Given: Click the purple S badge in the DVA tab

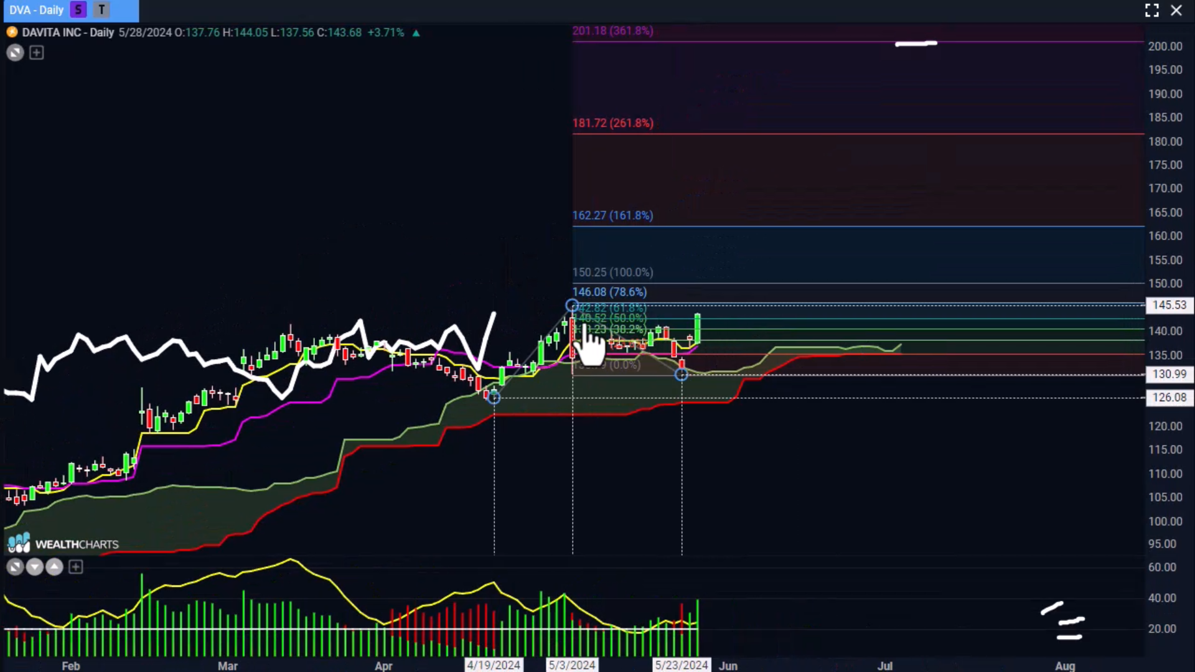Looking at the screenshot, I should (78, 10).
